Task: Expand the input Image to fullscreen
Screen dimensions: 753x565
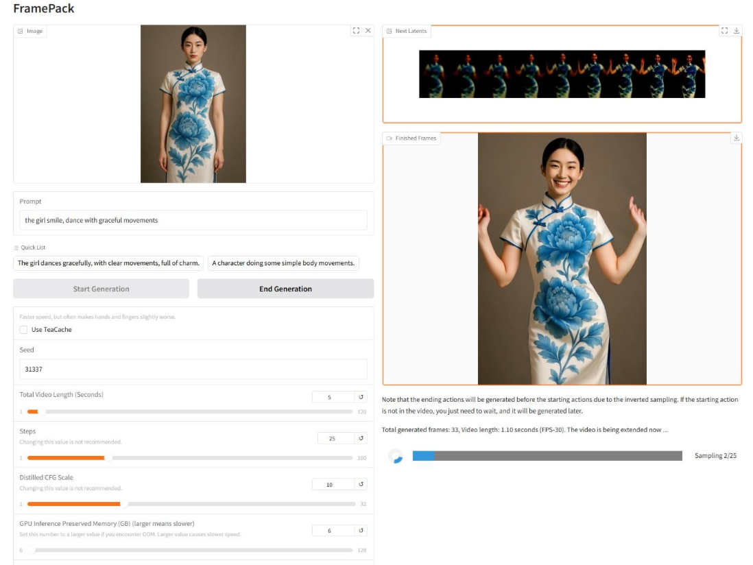Action: coord(356,31)
